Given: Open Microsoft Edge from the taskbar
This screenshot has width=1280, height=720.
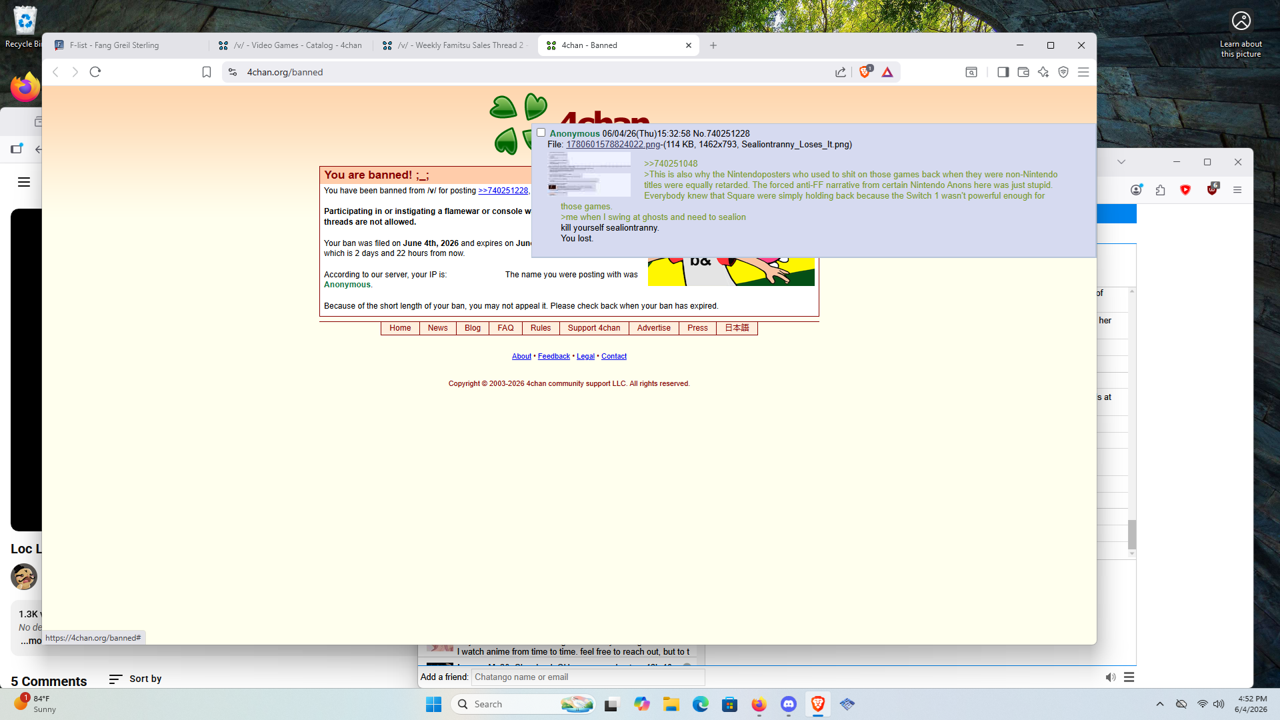Looking at the screenshot, I should click(700, 704).
